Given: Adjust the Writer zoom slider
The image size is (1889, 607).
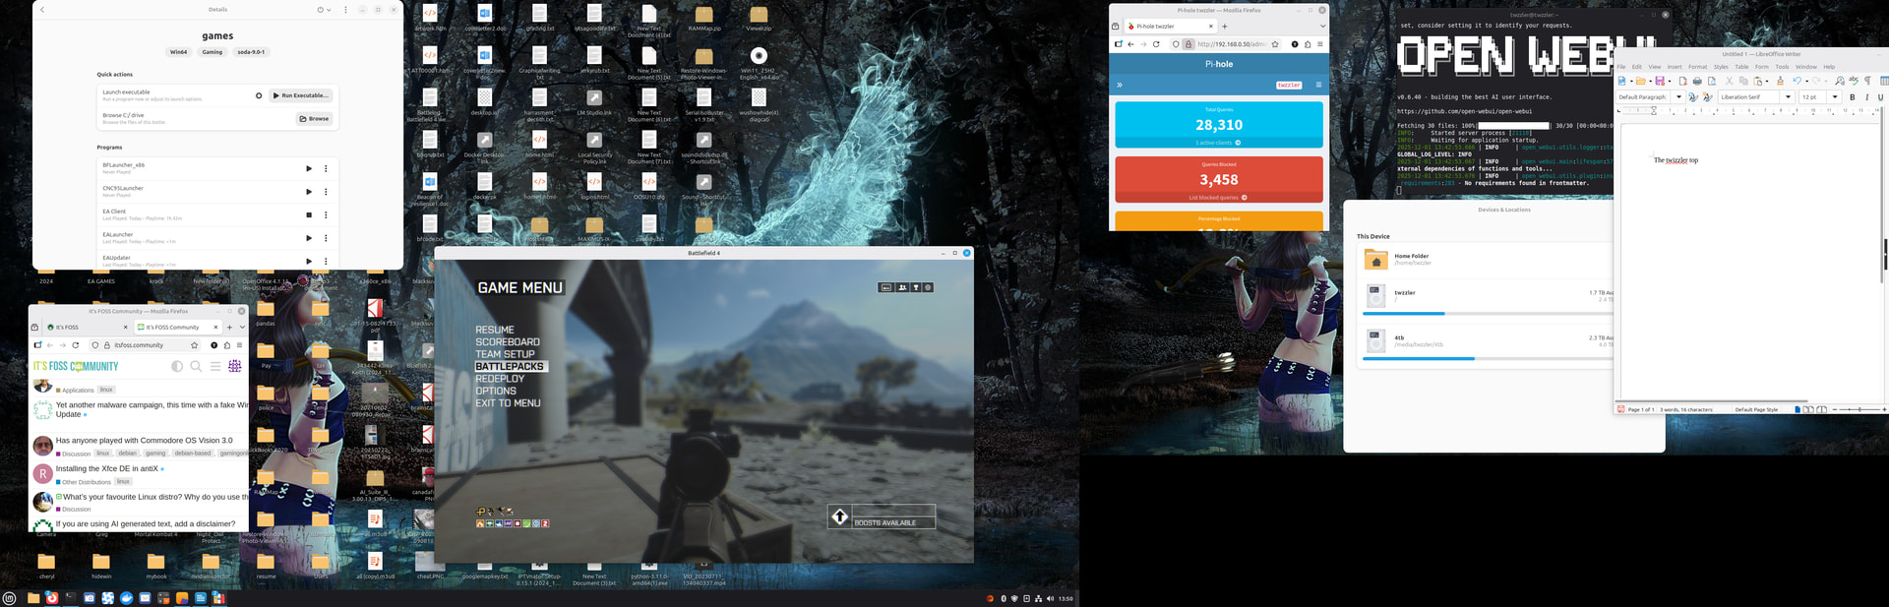Looking at the screenshot, I should point(1859,409).
